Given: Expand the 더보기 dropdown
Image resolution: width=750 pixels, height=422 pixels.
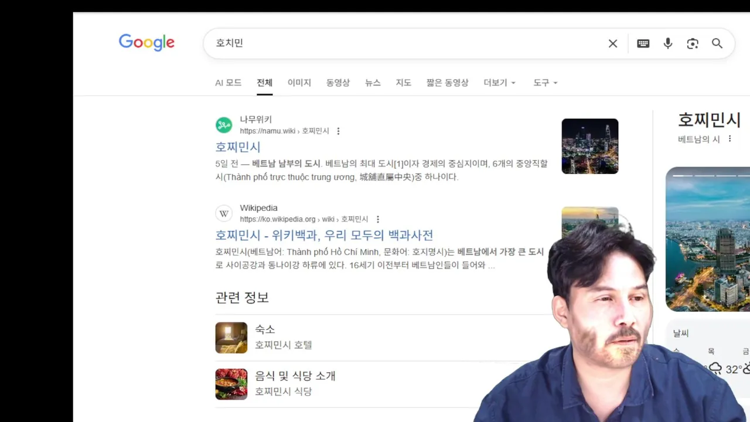Looking at the screenshot, I should click(x=500, y=83).
